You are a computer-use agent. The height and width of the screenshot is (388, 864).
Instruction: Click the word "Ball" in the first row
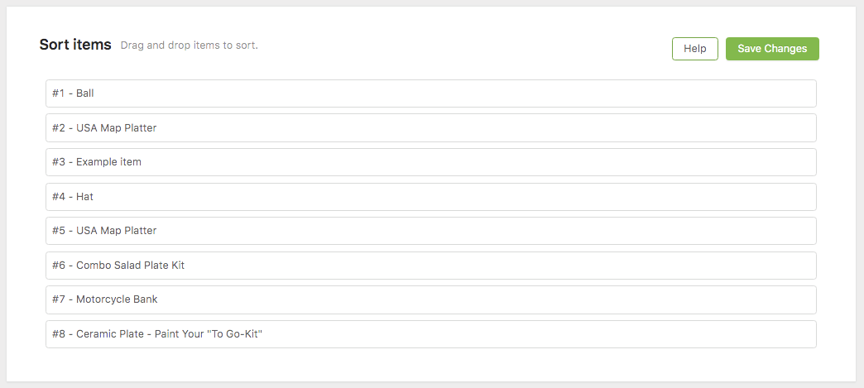pyautogui.click(x=85, y=93)
